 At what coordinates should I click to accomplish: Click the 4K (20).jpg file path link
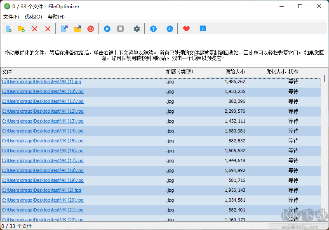click(x=42, y=200)
